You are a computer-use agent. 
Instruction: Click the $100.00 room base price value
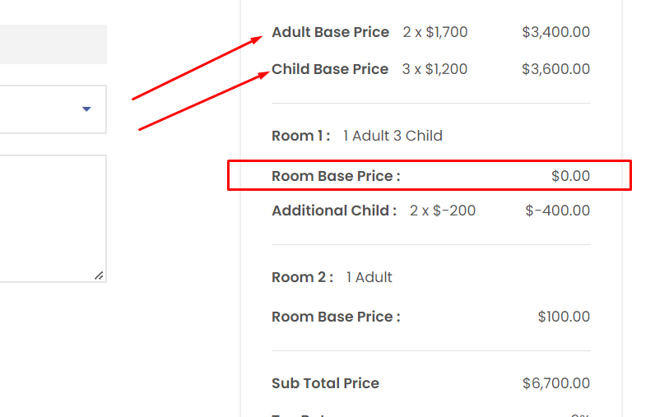(x=564, y=317)
